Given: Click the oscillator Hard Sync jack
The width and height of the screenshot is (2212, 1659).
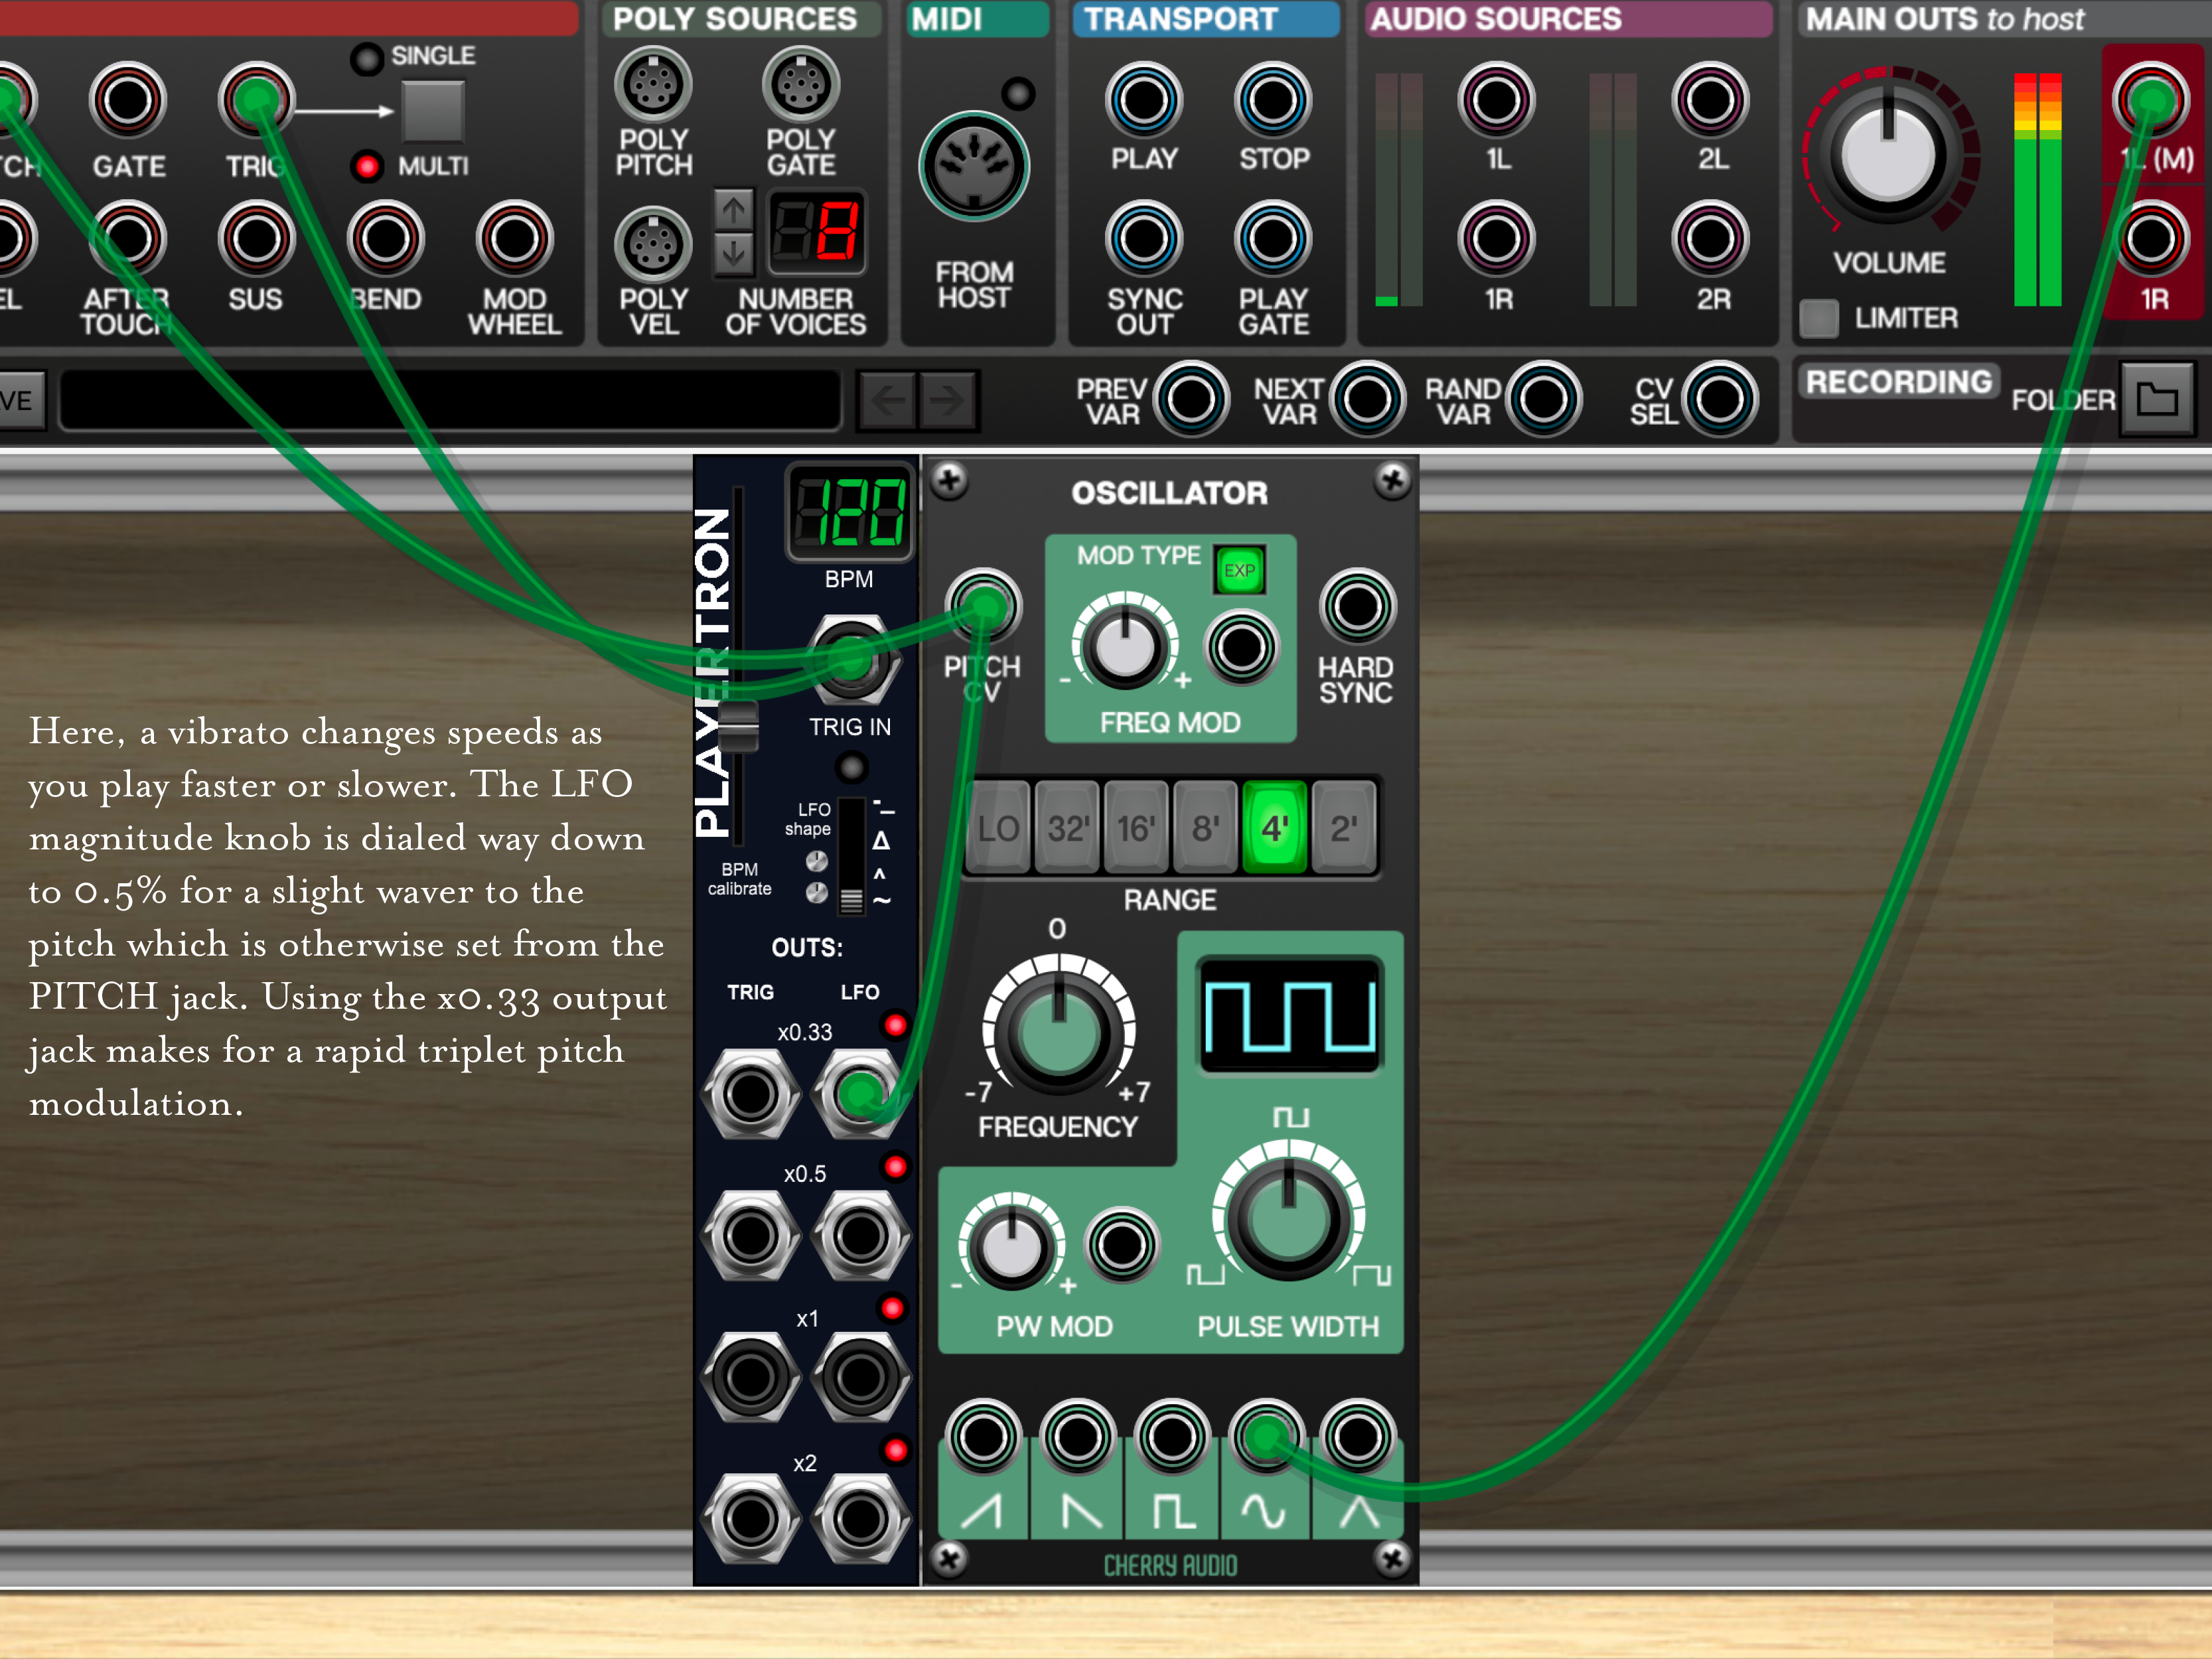Looking at the screenshot, I should coord(1357,606).
